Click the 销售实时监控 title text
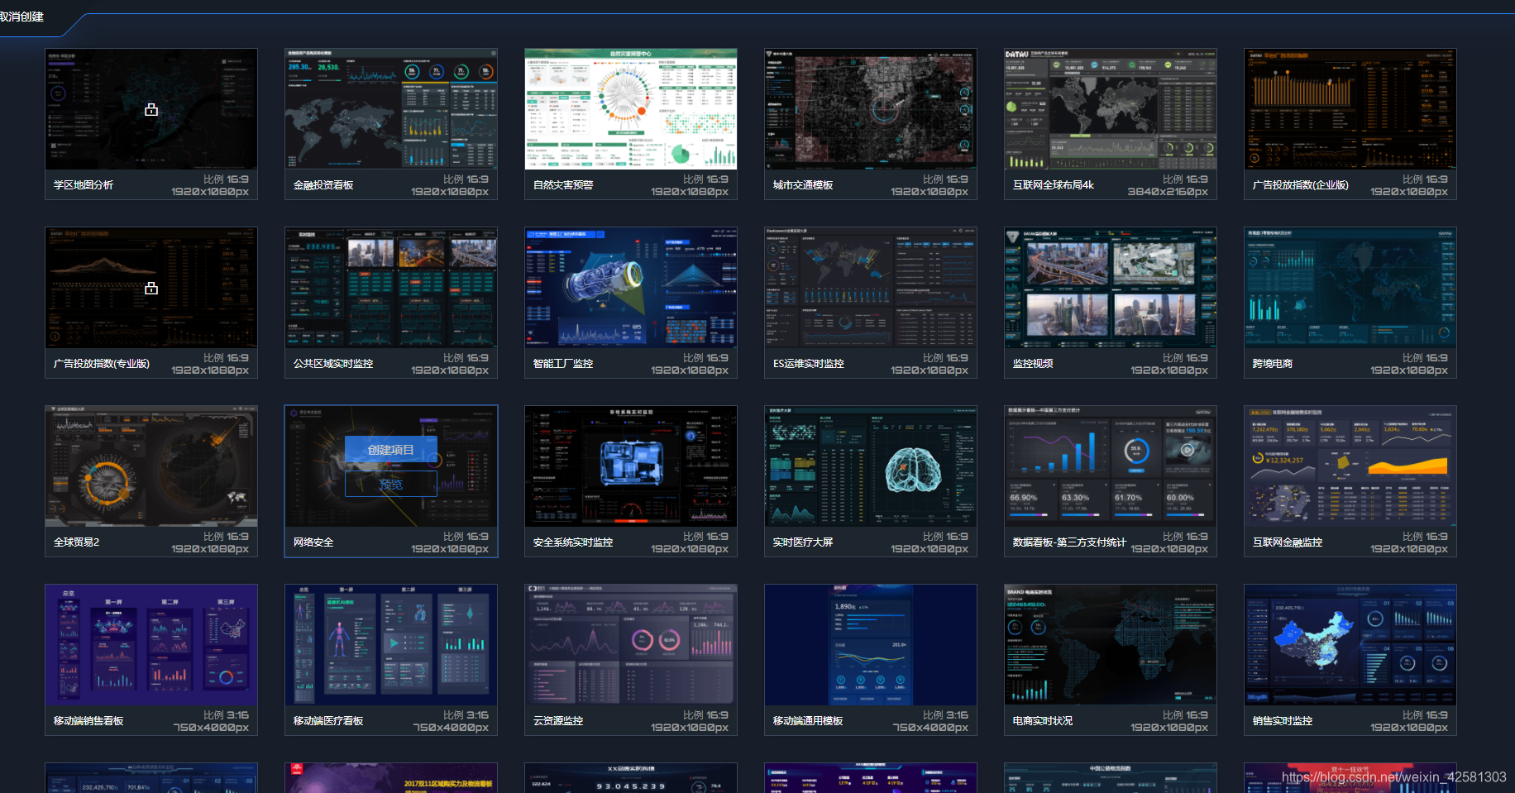Viewport: 1515px width, 793px height. pyautogui.click(x=1283, y=721)
